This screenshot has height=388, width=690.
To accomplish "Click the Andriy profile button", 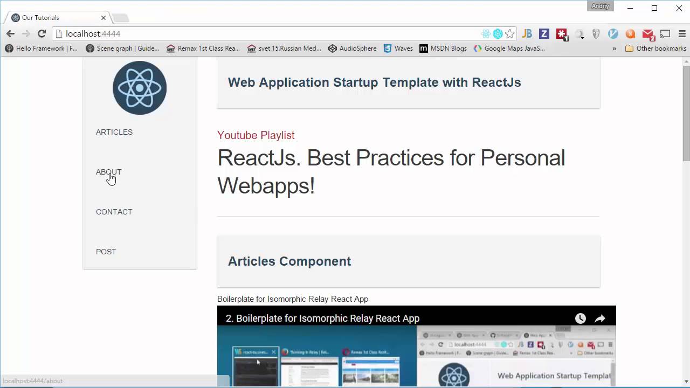I will 601,6.
